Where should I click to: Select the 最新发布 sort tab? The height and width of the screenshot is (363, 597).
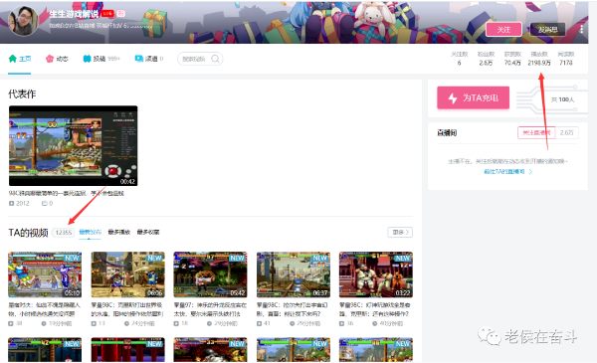(x=90, y=232)
